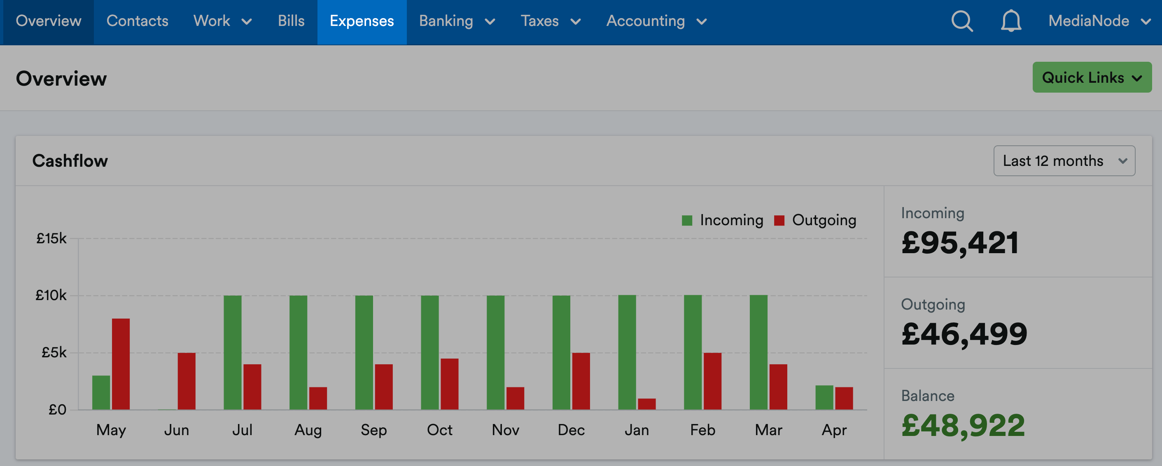Go to the Overview tab
The height and width of the screenshot is (466, 1162).
(48, 21)
